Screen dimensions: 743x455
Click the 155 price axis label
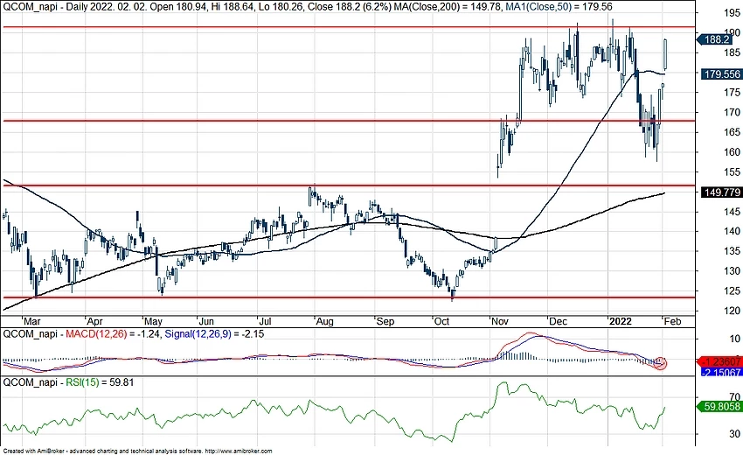coord(733,172)
